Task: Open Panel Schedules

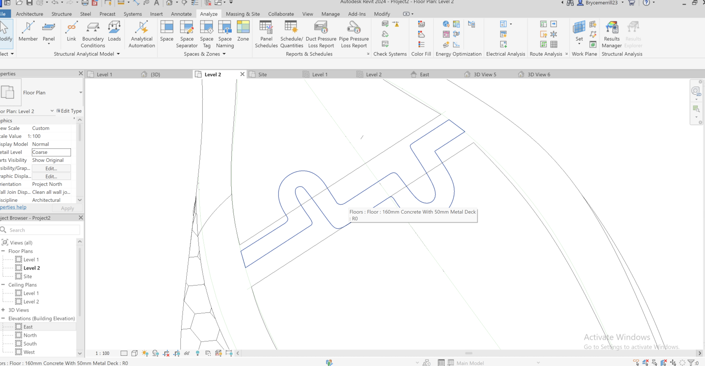Action: [x=266, y=35]
